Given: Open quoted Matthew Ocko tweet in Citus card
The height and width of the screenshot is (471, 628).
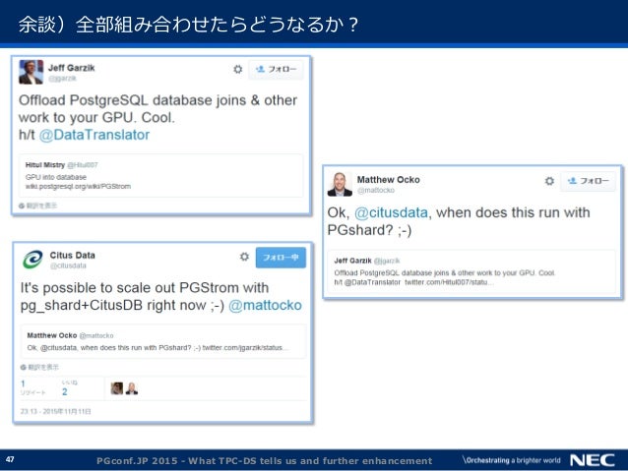Looking at the screenshot, I should click(x=163, y=341).
